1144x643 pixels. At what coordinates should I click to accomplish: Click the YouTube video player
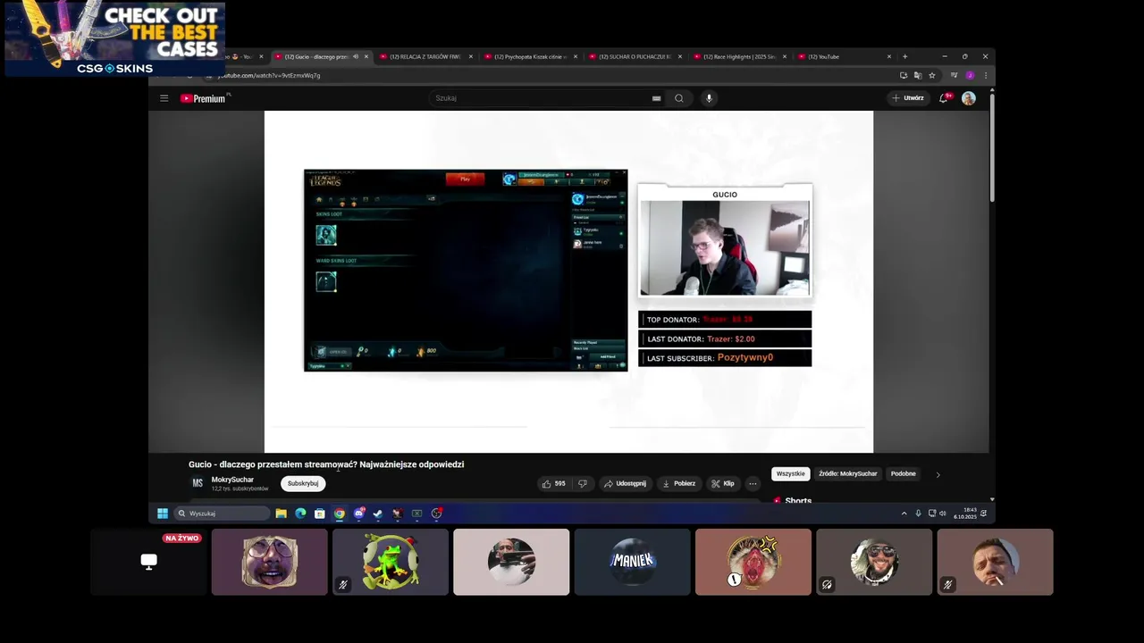[x=568, y=281]
